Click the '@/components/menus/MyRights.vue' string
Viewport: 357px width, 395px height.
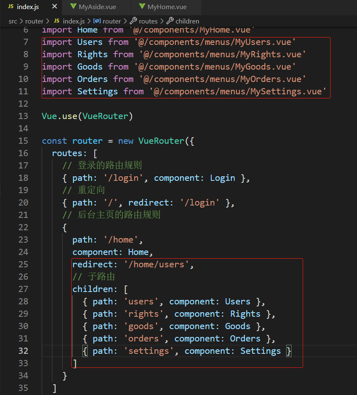tap(222, 54)
